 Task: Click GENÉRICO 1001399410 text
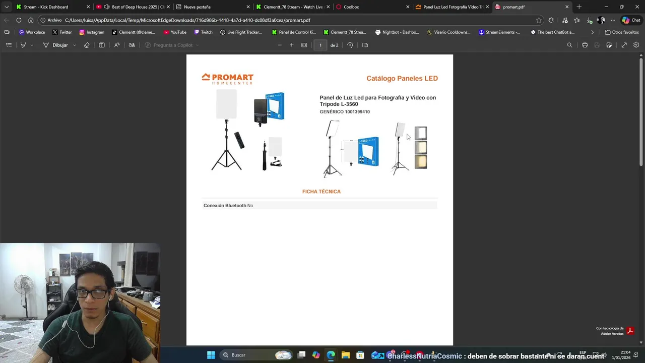point(345,112)
